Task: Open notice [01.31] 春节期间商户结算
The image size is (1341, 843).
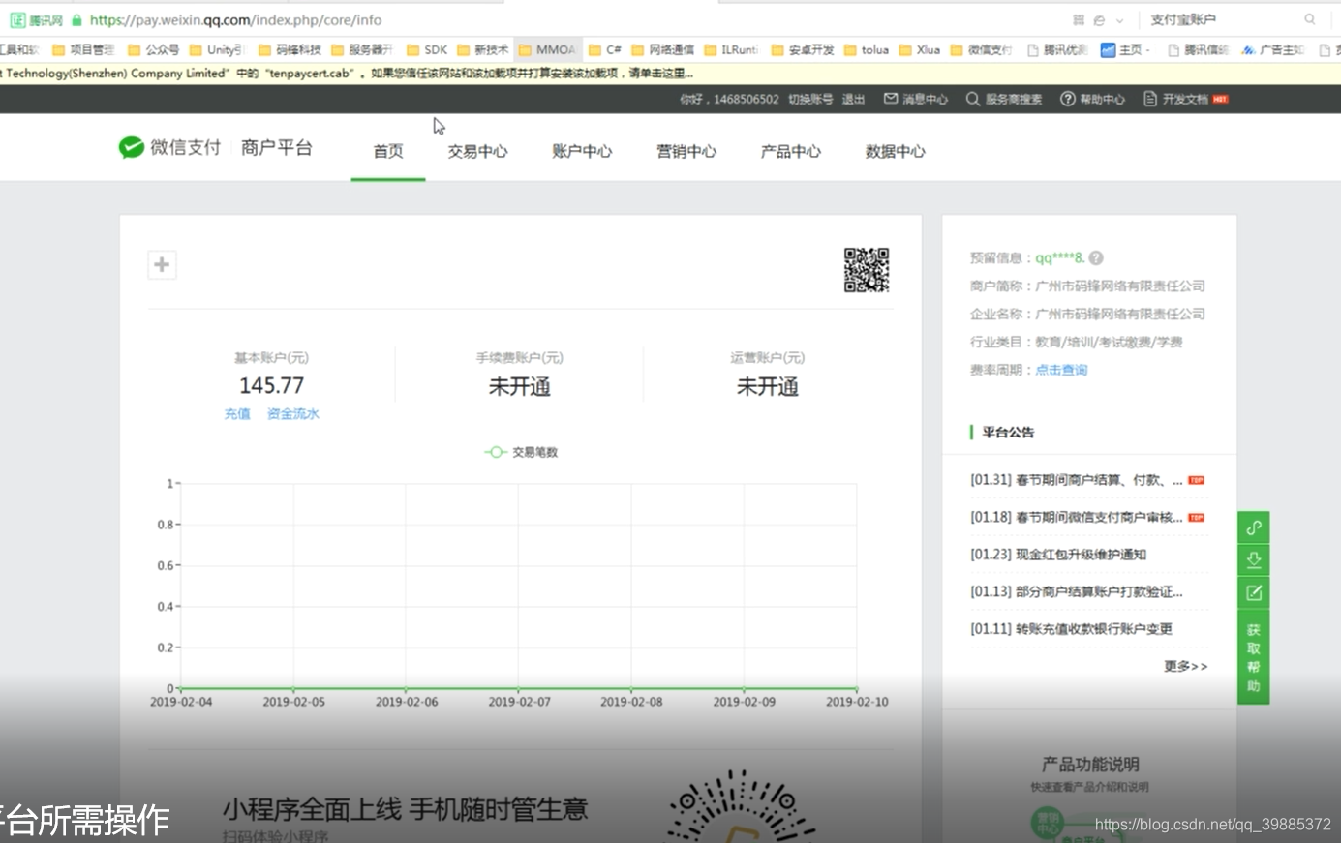Action: [x=1077, y=480]
